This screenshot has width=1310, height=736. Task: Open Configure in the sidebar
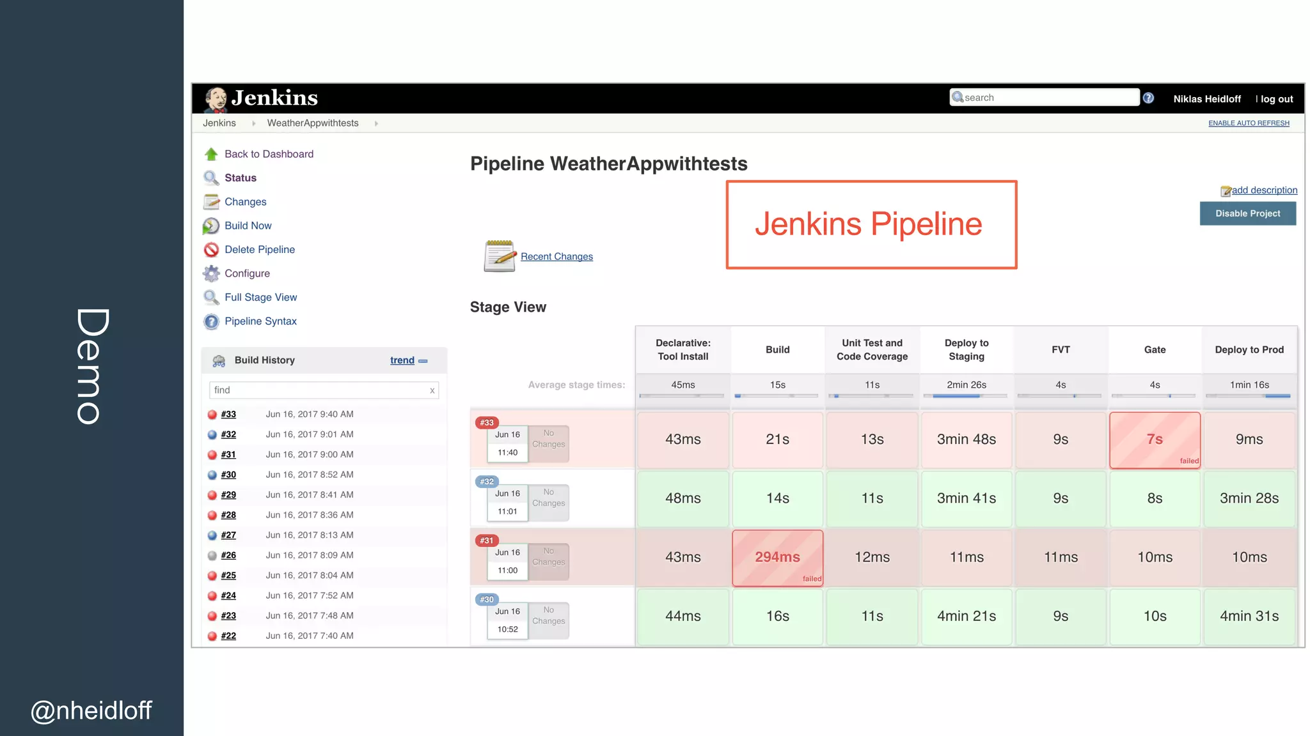click(248, 273)
